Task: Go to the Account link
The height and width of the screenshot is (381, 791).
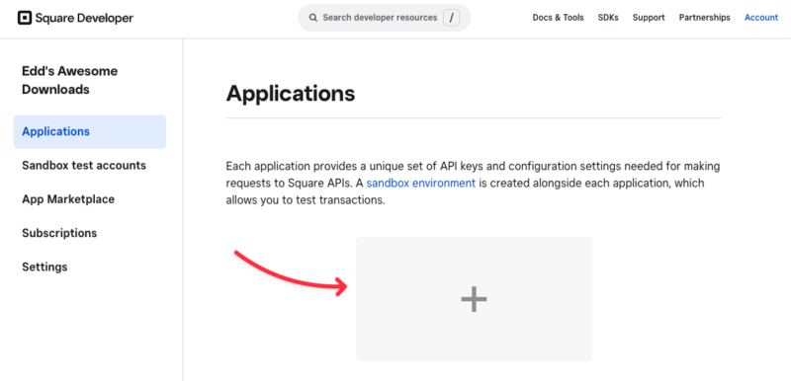Action: (761, 18)
